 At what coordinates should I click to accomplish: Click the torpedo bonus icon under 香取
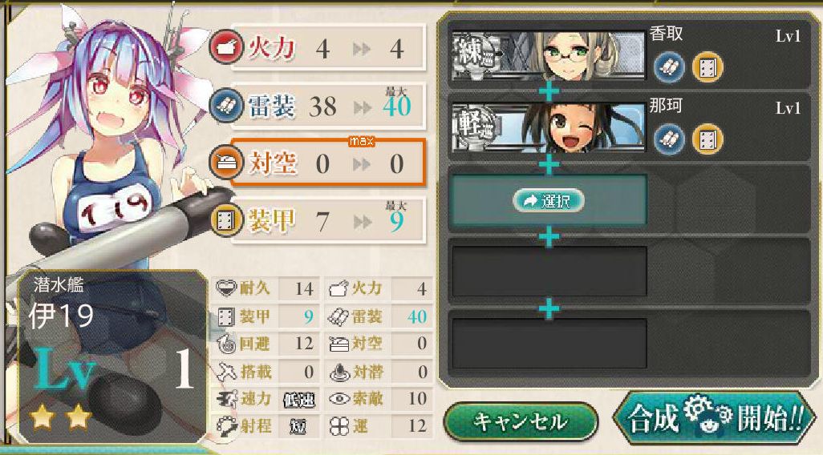click(669, 67)
